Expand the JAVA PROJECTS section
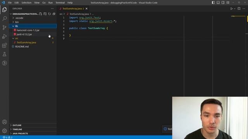The height and width of the screenshot is (139, 248). (x=33, y=134)
